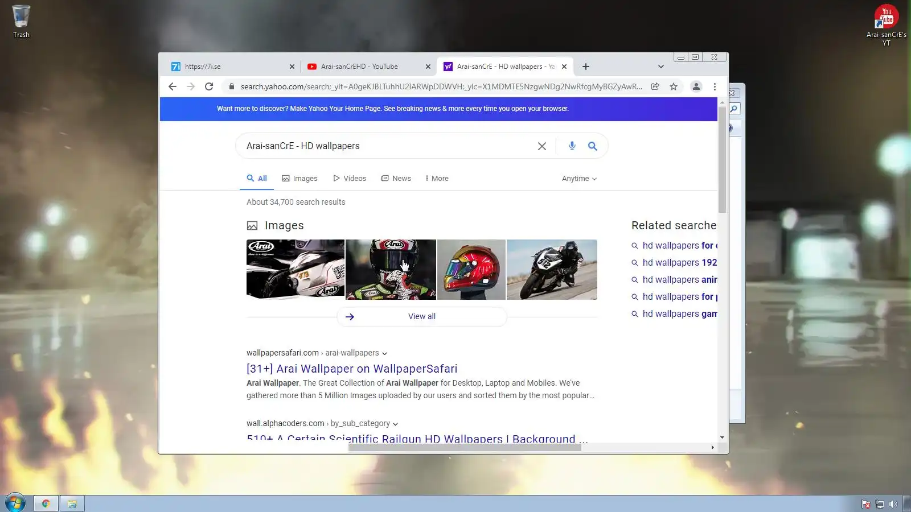
Task: Open the Trash desktop icon
Action: click(x=21, y=22)
